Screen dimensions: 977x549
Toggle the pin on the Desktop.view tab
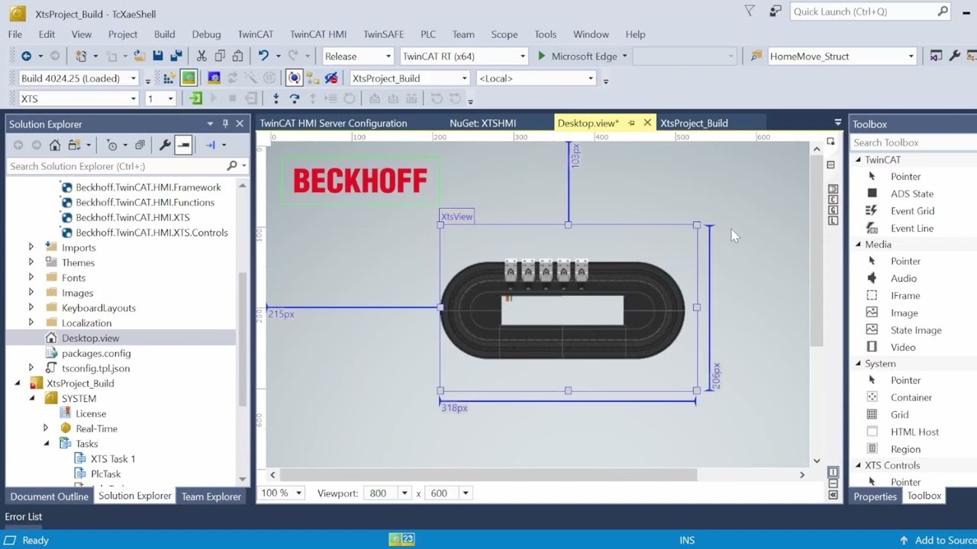click(x=631, y=123)
